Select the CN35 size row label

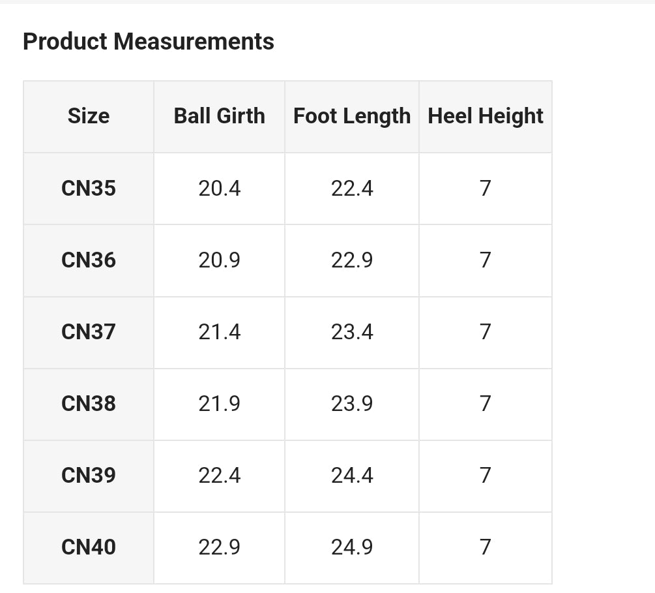point(89,189)
